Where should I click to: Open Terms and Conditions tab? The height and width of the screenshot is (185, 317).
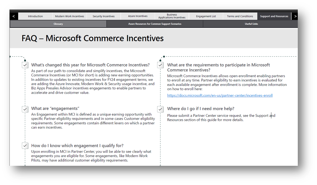tap(240, 16)
